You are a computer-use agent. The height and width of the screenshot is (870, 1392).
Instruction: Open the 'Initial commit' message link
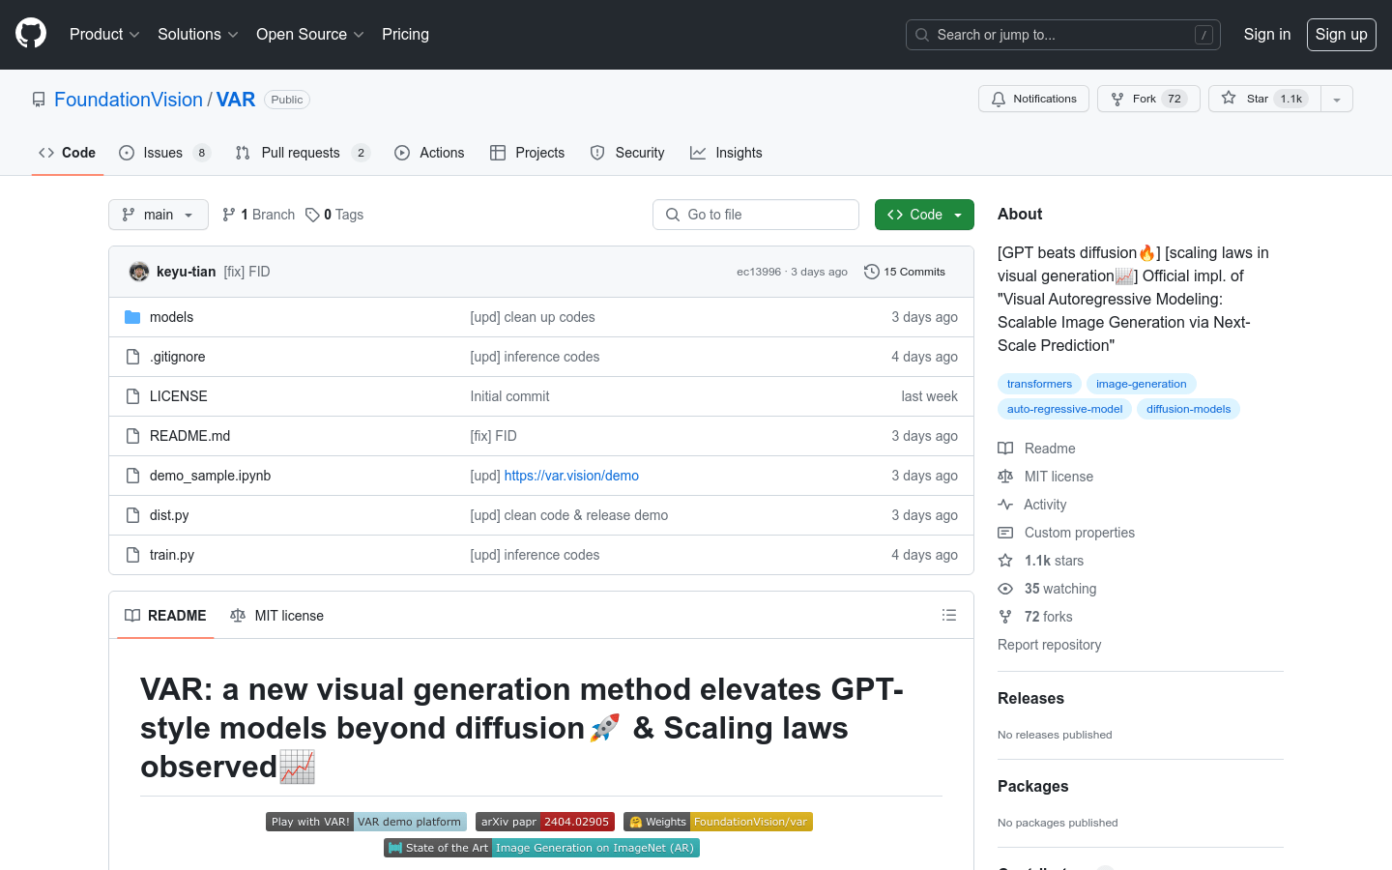point(509,396)
